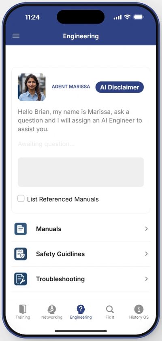
Task: Tap the Troubleshooting row label
Action: point(60,279)
